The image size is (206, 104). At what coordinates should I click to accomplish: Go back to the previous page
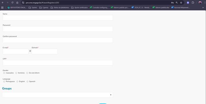coord(3,3)
